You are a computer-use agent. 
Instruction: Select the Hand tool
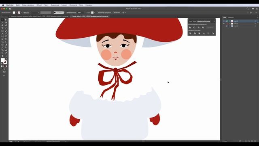(2, 56)
